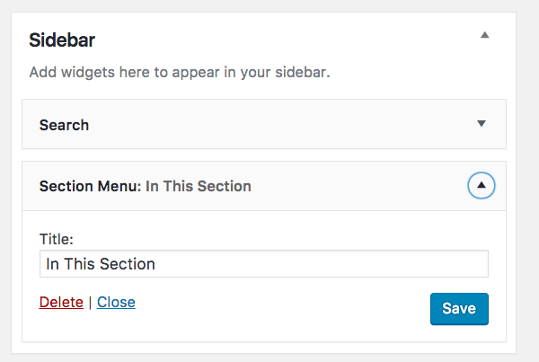The image size is (539, 362).
Task: Click the Title text input field
Action: (x=263, y=264)
